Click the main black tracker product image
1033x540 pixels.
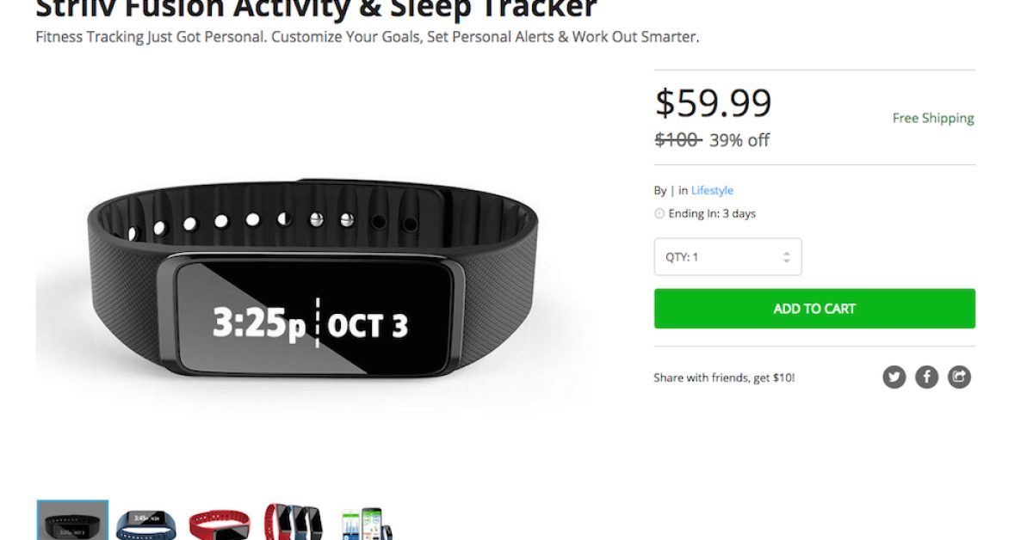[x=312, y=279]
